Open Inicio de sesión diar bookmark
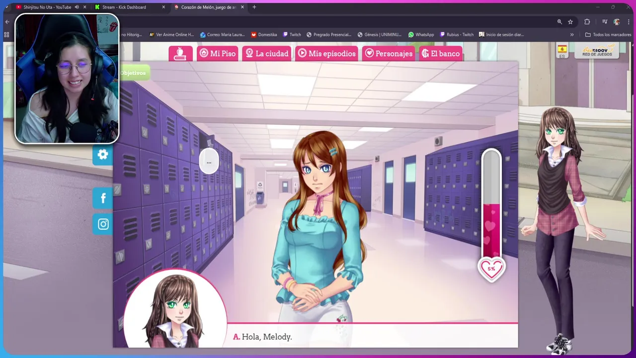The height and width of the screenshot is (358, 636). 501,35
